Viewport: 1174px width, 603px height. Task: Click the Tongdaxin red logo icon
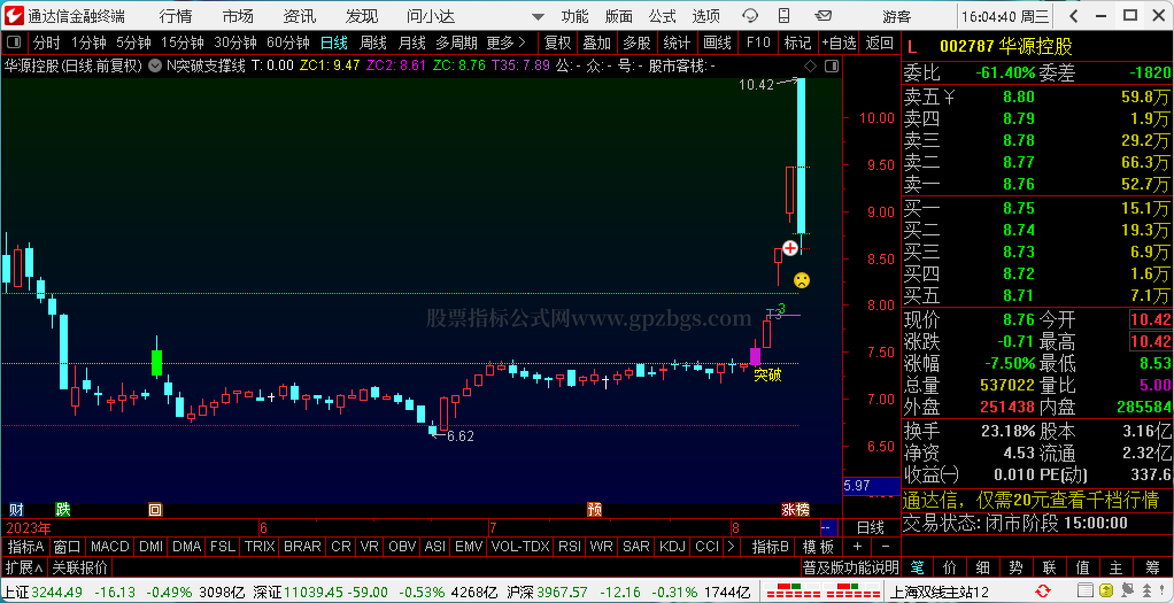coord(14,16)
